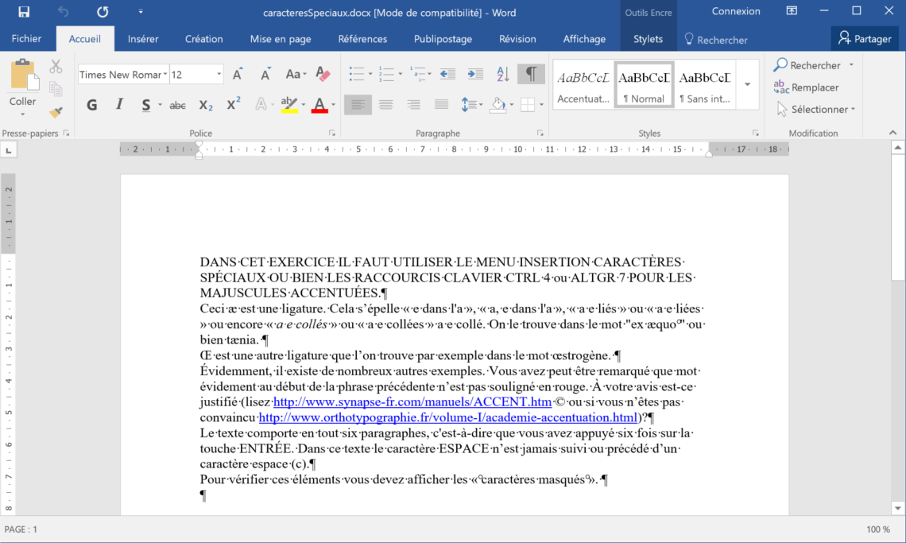Open the Sélectionner dropdown
The width and height of the screenshot is (906, 543).
tap(816, 109)
